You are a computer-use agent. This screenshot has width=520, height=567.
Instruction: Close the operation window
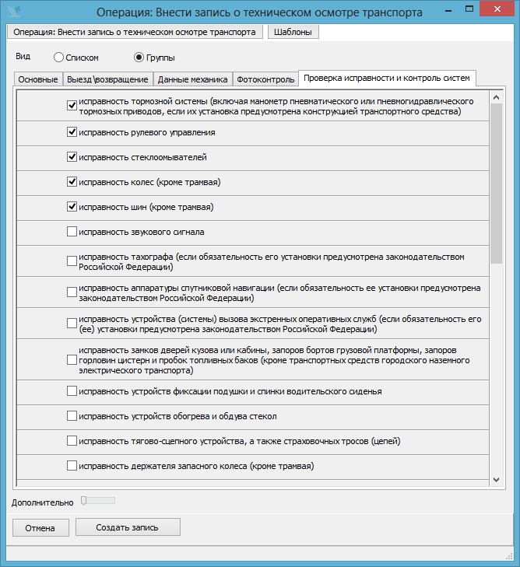pyautogui.click(x=497, y=9)
